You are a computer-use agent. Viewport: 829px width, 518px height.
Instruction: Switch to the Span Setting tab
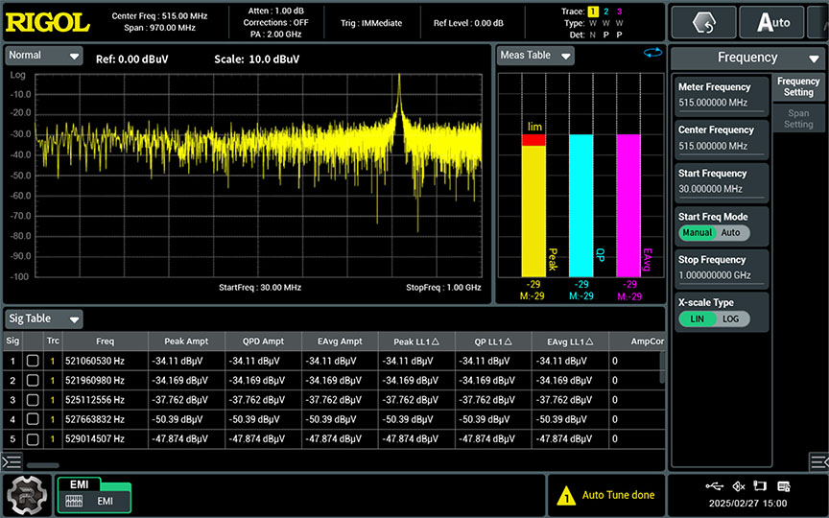pyautogui.click(x=797, y=119)
